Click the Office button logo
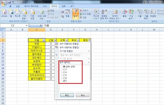 coord(3,4)
